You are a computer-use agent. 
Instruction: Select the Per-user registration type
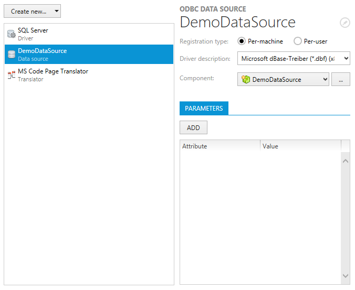coord(298,41)
